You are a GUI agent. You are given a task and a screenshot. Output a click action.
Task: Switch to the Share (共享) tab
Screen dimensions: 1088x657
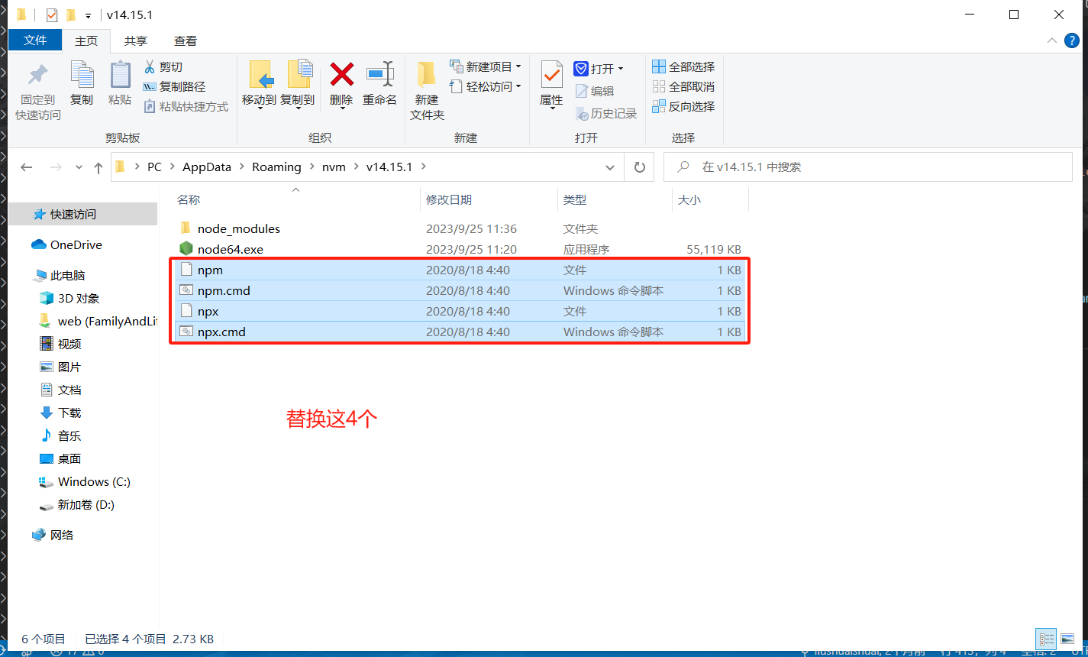(x=136, y=40)
